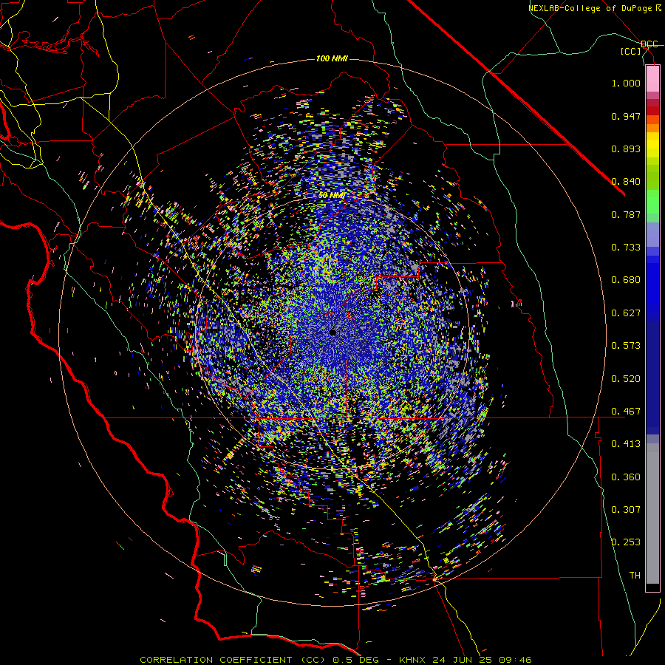The height and width of the screenshot is (665, 665).
Task: Click the 0.787 legend value
Action: pyautogui.click(x=626, y=214)
